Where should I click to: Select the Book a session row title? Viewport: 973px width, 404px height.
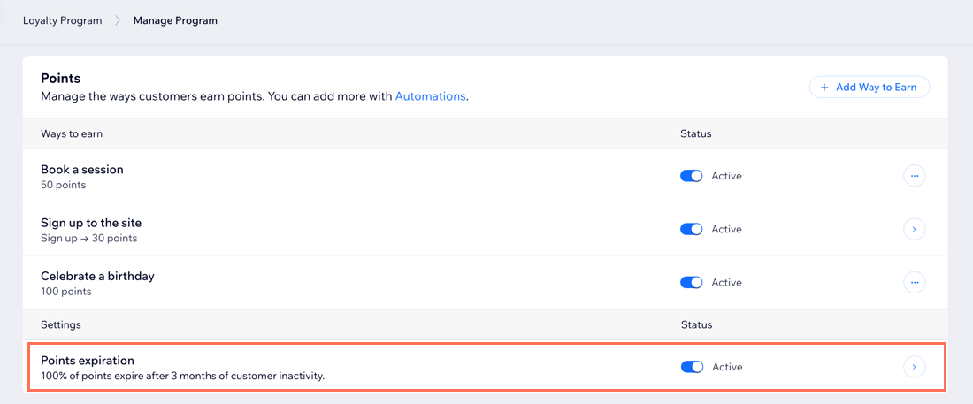(x=82, y=170)
